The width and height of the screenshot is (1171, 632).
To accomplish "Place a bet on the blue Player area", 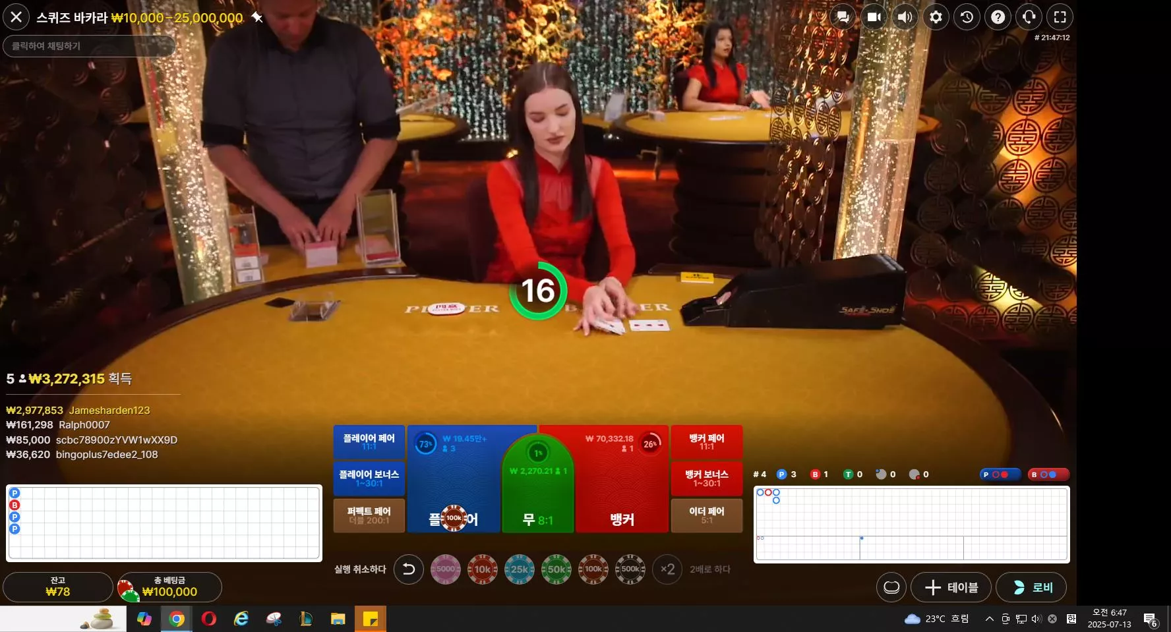I will click(x=455, y=478).
